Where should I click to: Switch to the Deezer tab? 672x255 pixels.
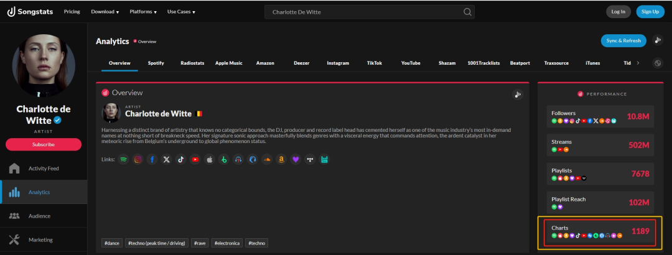click(302, 63)
